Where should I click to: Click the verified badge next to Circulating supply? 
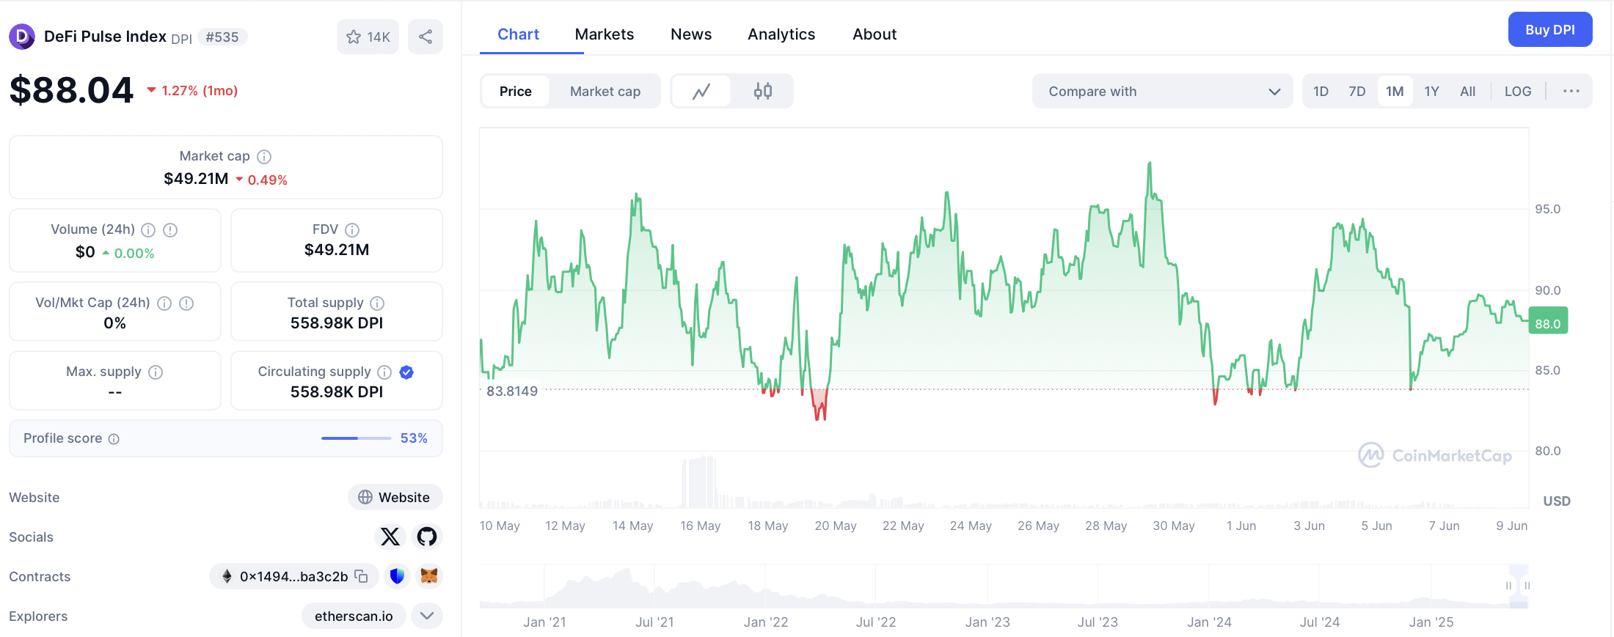(406, 372)
